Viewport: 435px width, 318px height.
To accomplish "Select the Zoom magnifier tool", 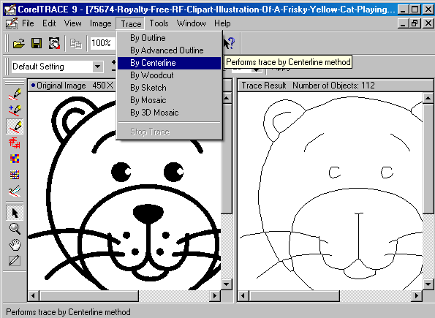I will pos(15,229).
